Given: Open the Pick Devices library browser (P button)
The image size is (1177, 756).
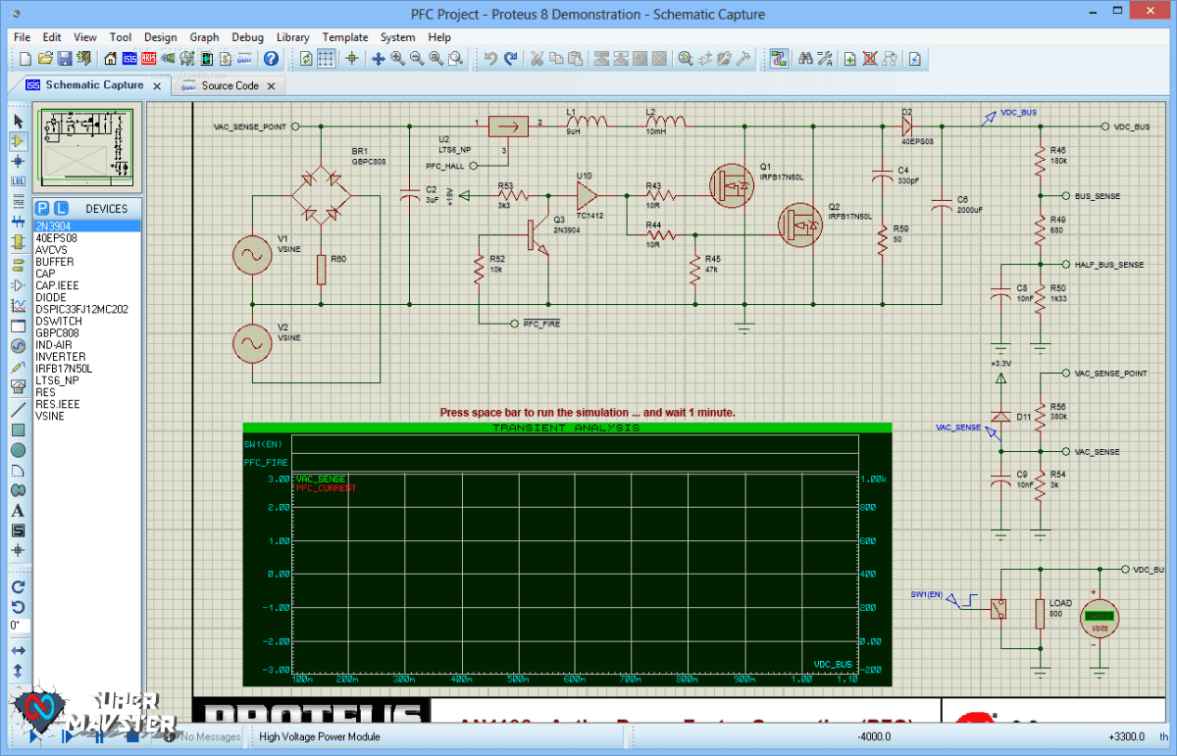Looking at the screenshot, I should click(x=41, y=209).
